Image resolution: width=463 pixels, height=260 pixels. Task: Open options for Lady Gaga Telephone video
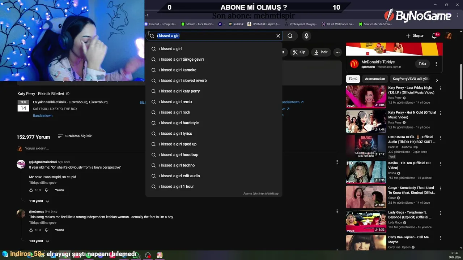(x=441, y=213)
